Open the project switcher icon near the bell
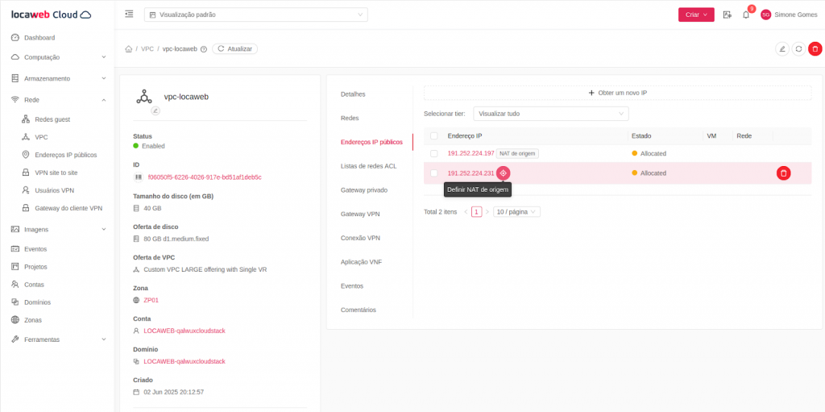825x412 pixels. (728, 15)
